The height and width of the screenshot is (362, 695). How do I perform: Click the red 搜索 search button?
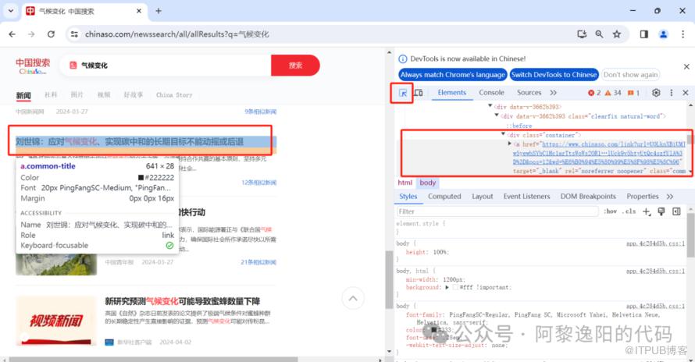pyautogui.click(x=295, y=65)
